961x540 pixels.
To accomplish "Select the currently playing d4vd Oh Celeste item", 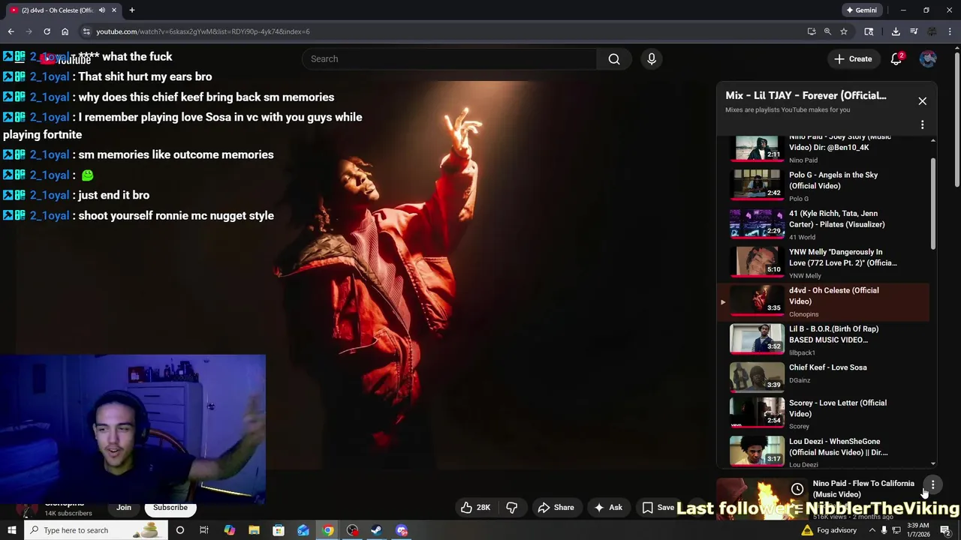I will pos(824,301).
